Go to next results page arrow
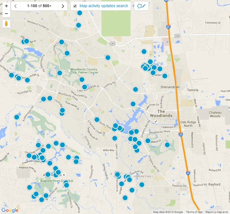The image size is (230, 214). click(63, 6)
